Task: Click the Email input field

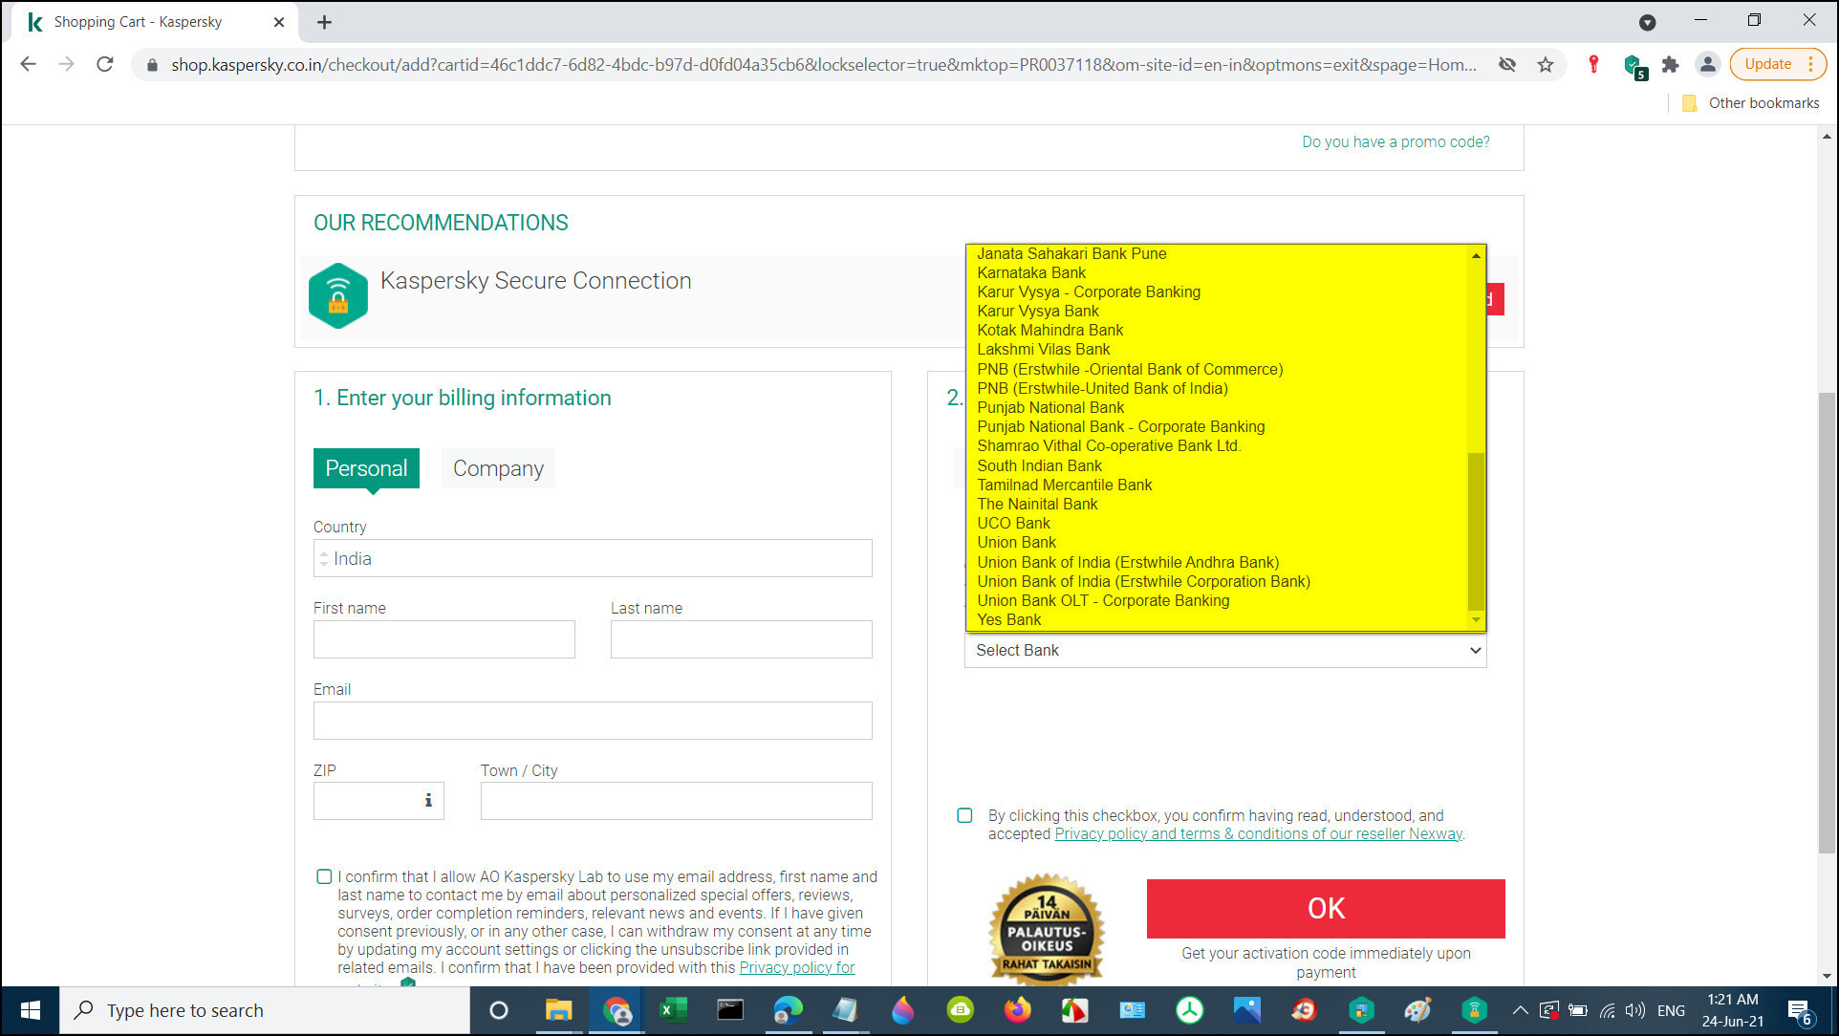Action: pos(592,721)
